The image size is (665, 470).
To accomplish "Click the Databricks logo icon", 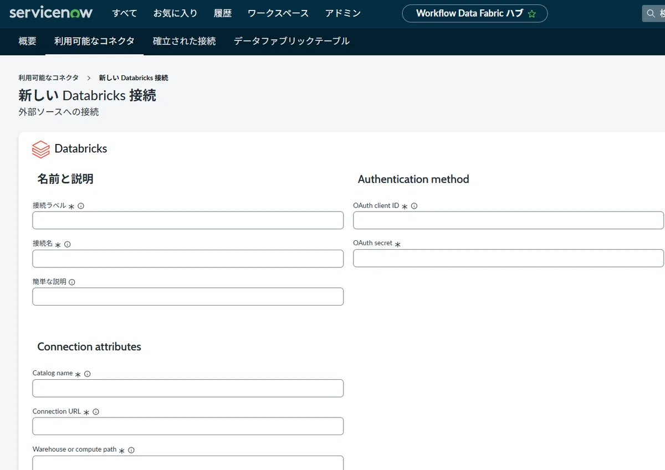I will 41,149.
